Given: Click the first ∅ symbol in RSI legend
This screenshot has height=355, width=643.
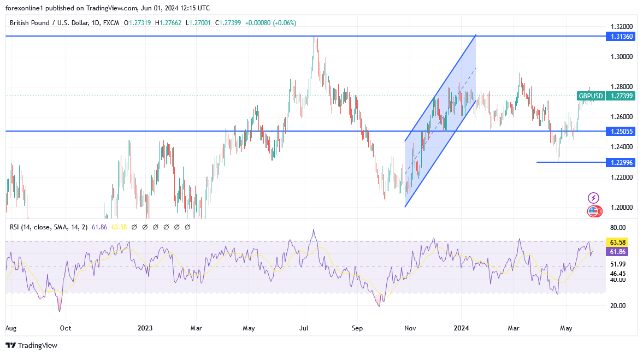Looking at the screenshot, I should pos(134,227).
